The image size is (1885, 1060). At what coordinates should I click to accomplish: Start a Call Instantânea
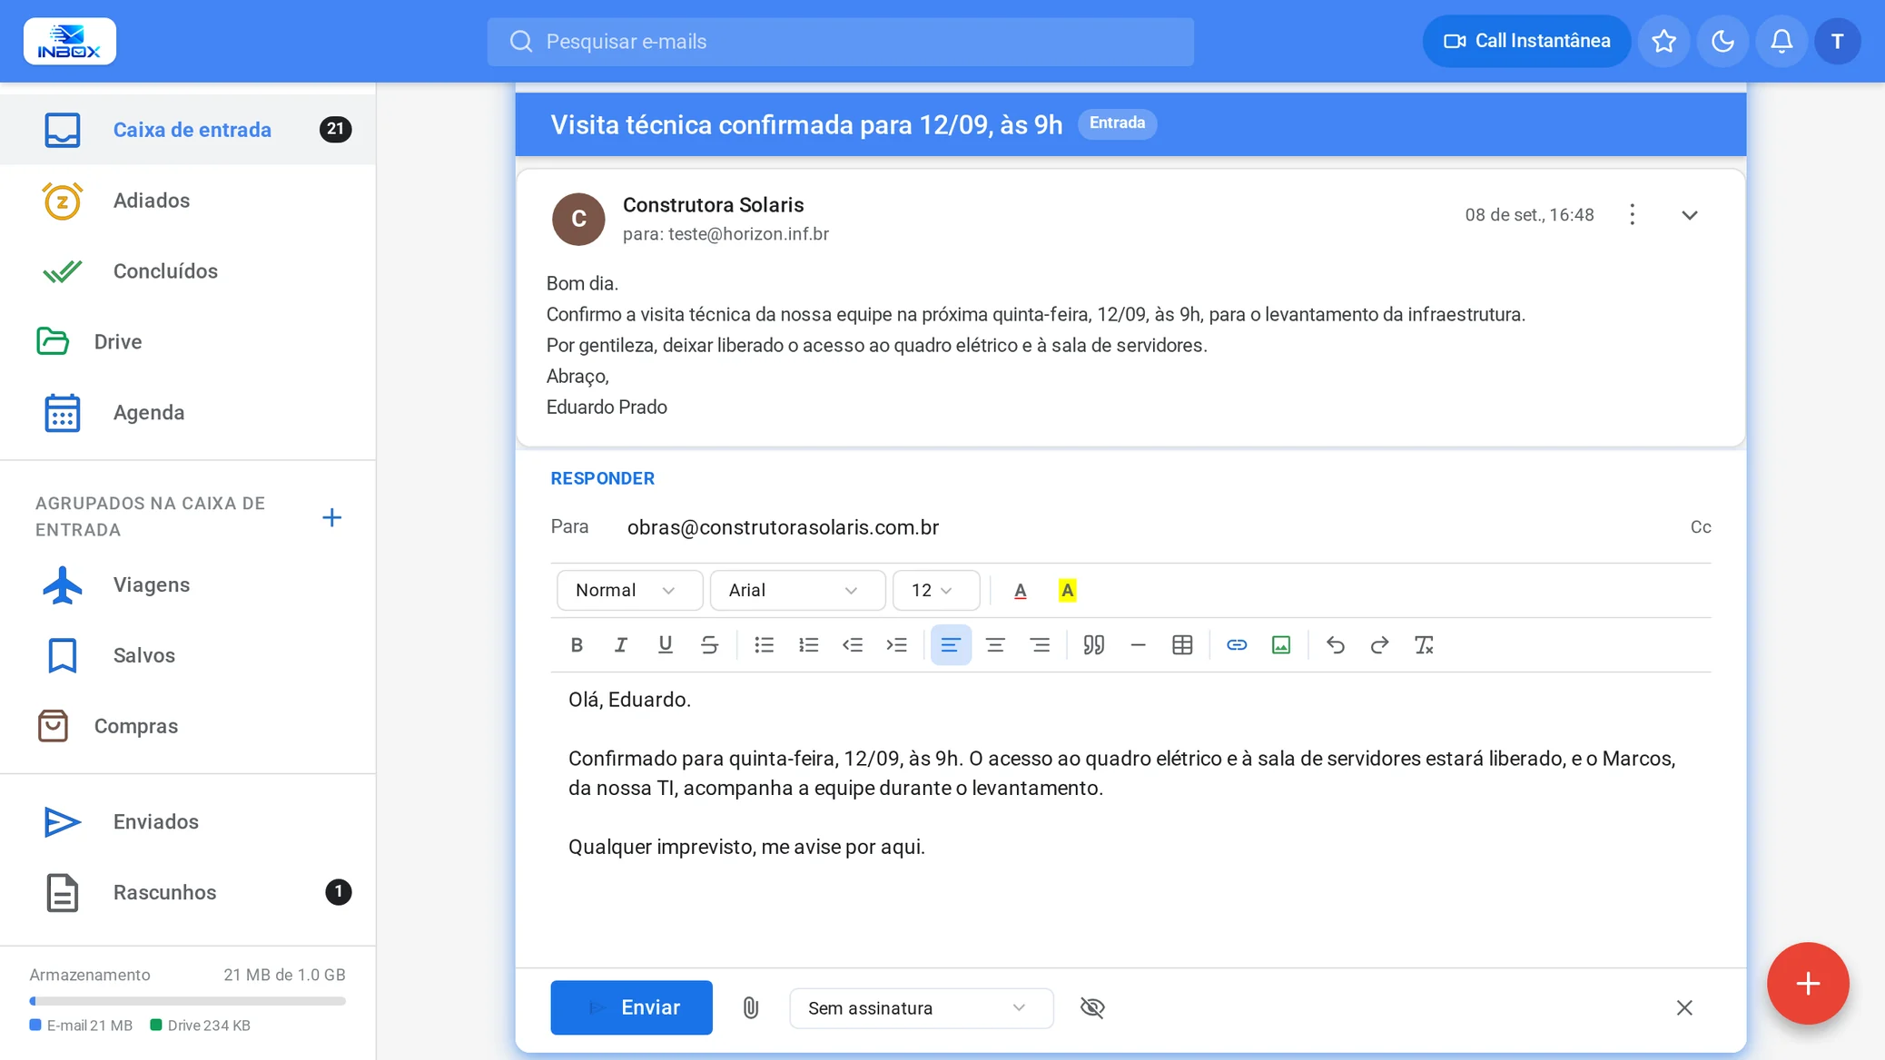[x=1526, y=41]
